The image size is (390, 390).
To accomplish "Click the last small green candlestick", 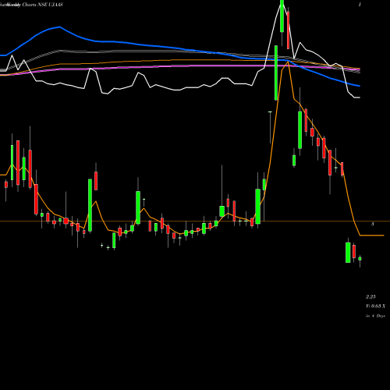I will pos(360,258).
